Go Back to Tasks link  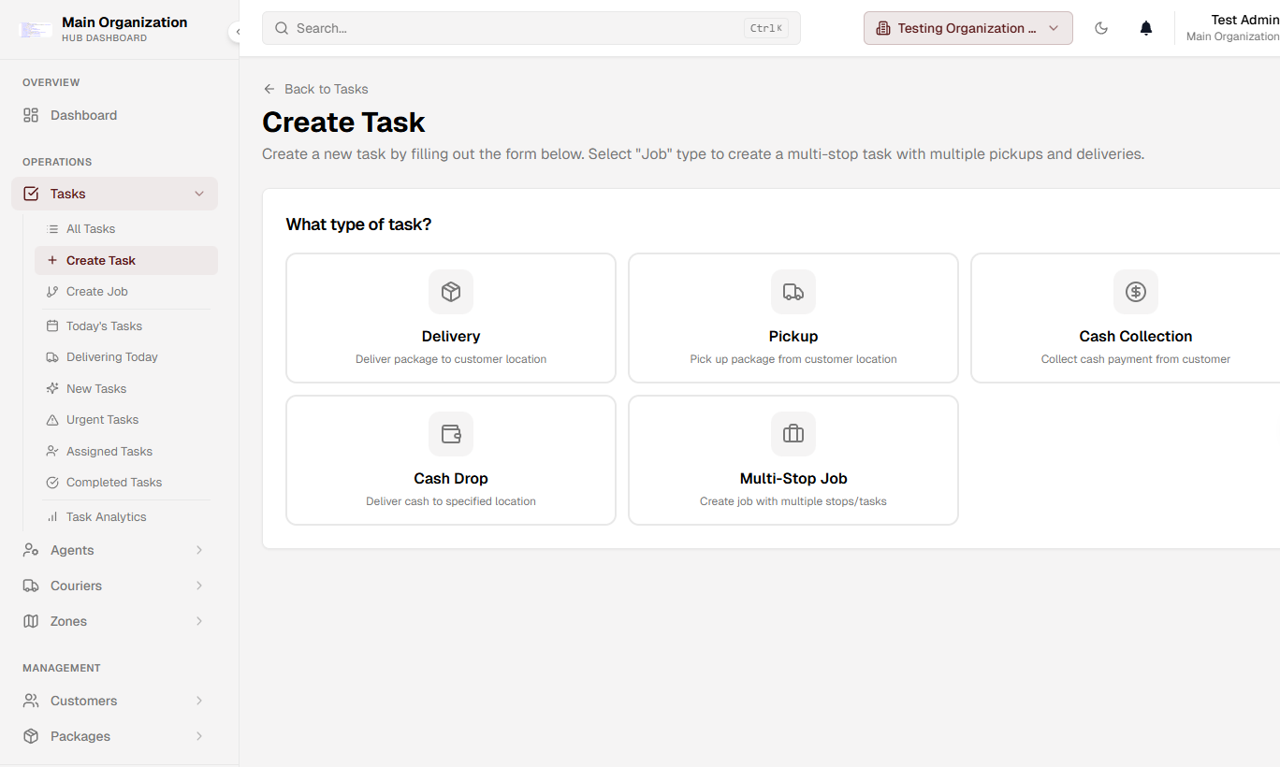315,89
